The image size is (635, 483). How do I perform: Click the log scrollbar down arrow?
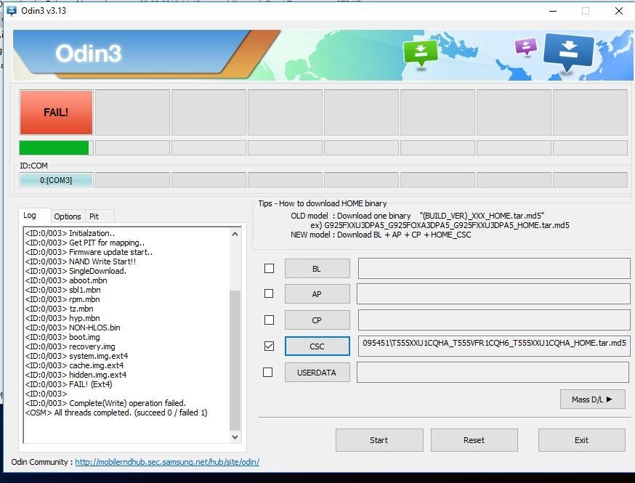pos(235,437)
